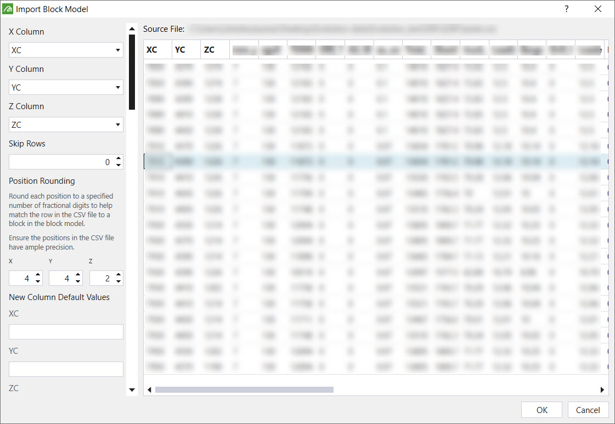Click the Skip Rows value field
This screenshot has height=424, width=615.
point(61,162)
